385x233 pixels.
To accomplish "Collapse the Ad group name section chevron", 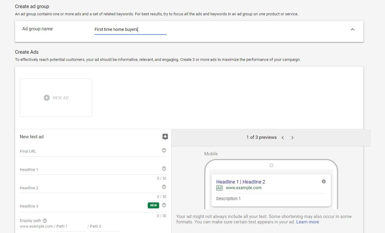I will tap(353, 29).
